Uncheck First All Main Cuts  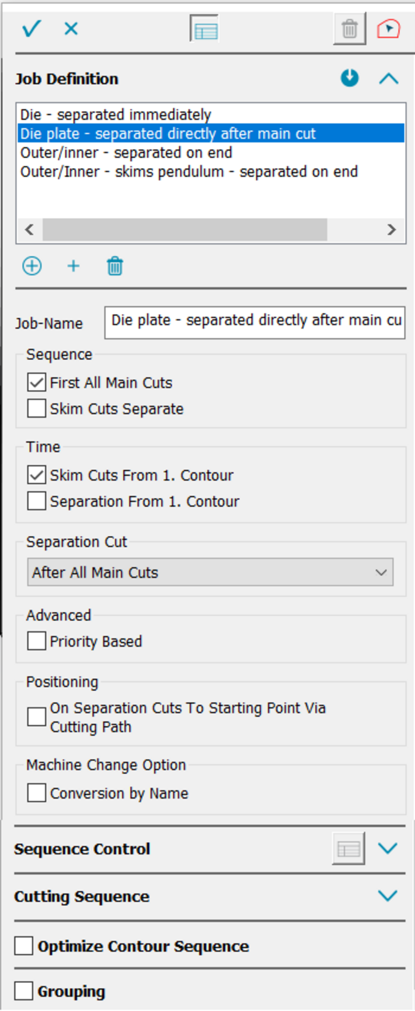pos(37,383)
